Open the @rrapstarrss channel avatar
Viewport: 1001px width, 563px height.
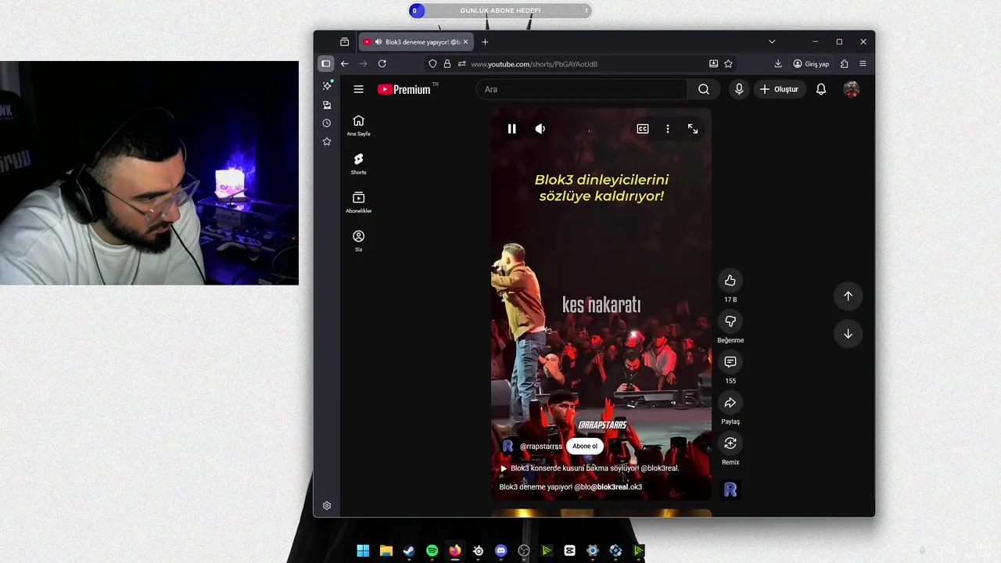[508, 446]
